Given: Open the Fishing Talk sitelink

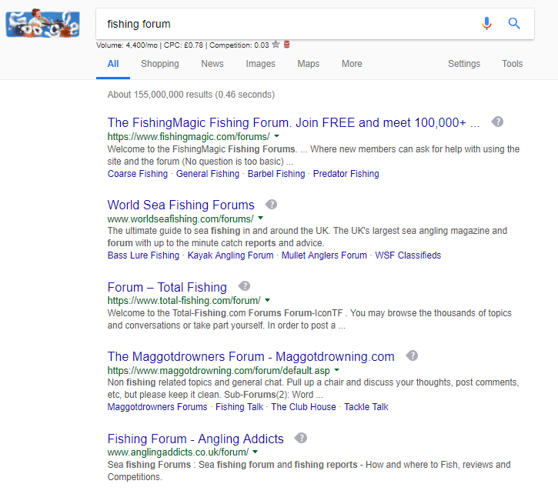Looking at the screenshot, I should 239,407.
